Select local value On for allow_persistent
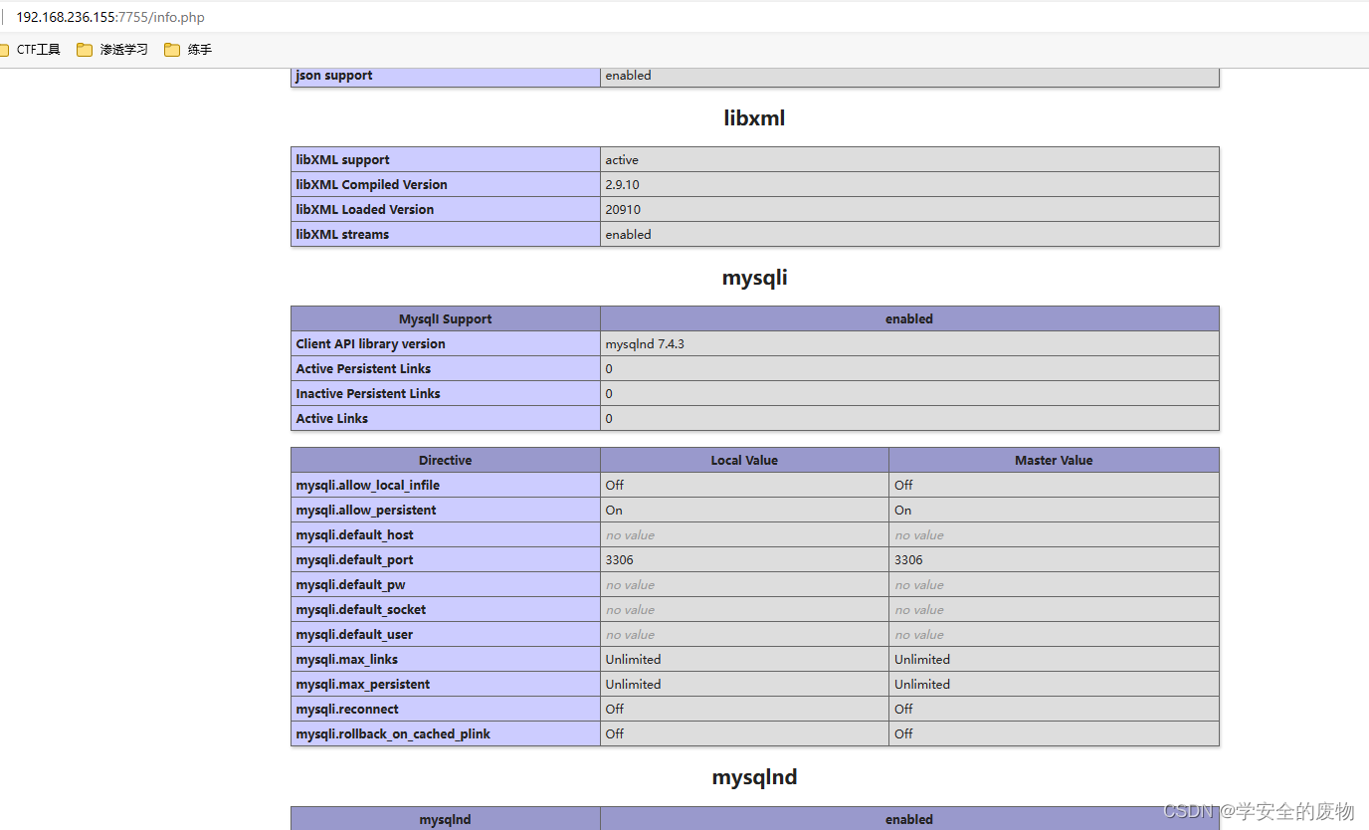 614,510
